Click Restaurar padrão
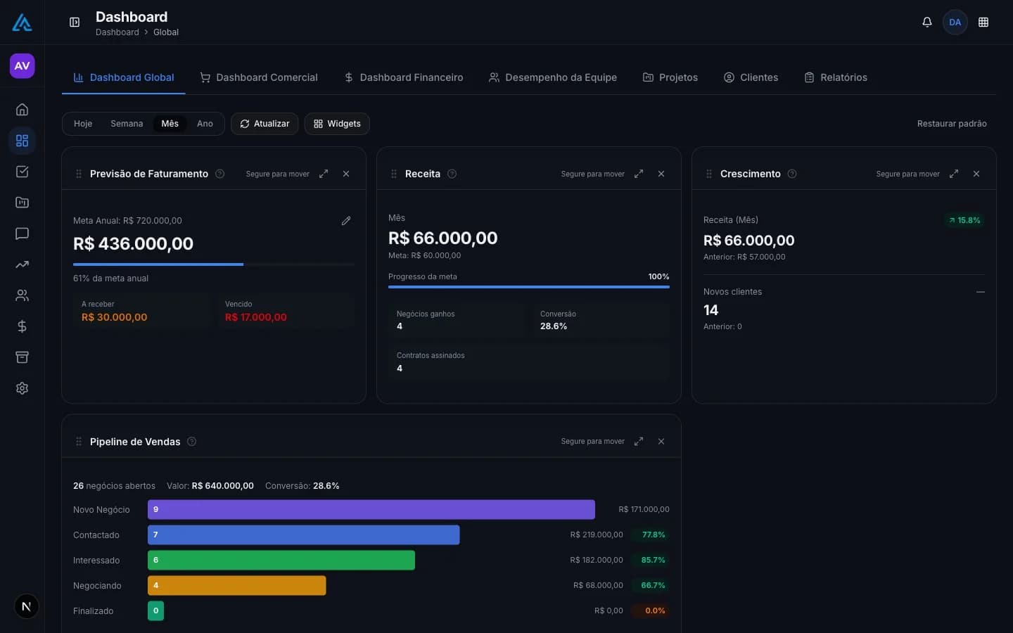This screenshot has height=633, width=1013. [x=952, y=124]
